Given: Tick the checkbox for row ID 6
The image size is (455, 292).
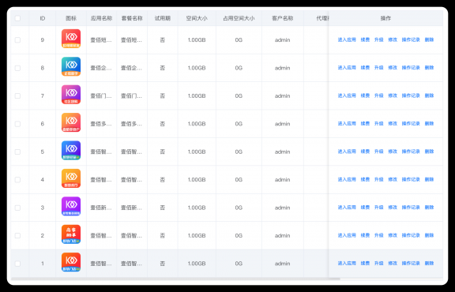Looking at the screenshot, I should point(17,124).
